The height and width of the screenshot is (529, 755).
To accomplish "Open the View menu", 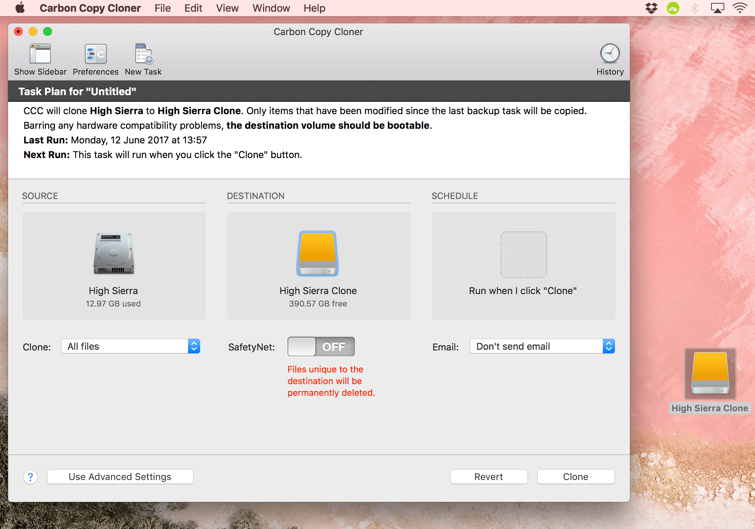I will point(227,8).
